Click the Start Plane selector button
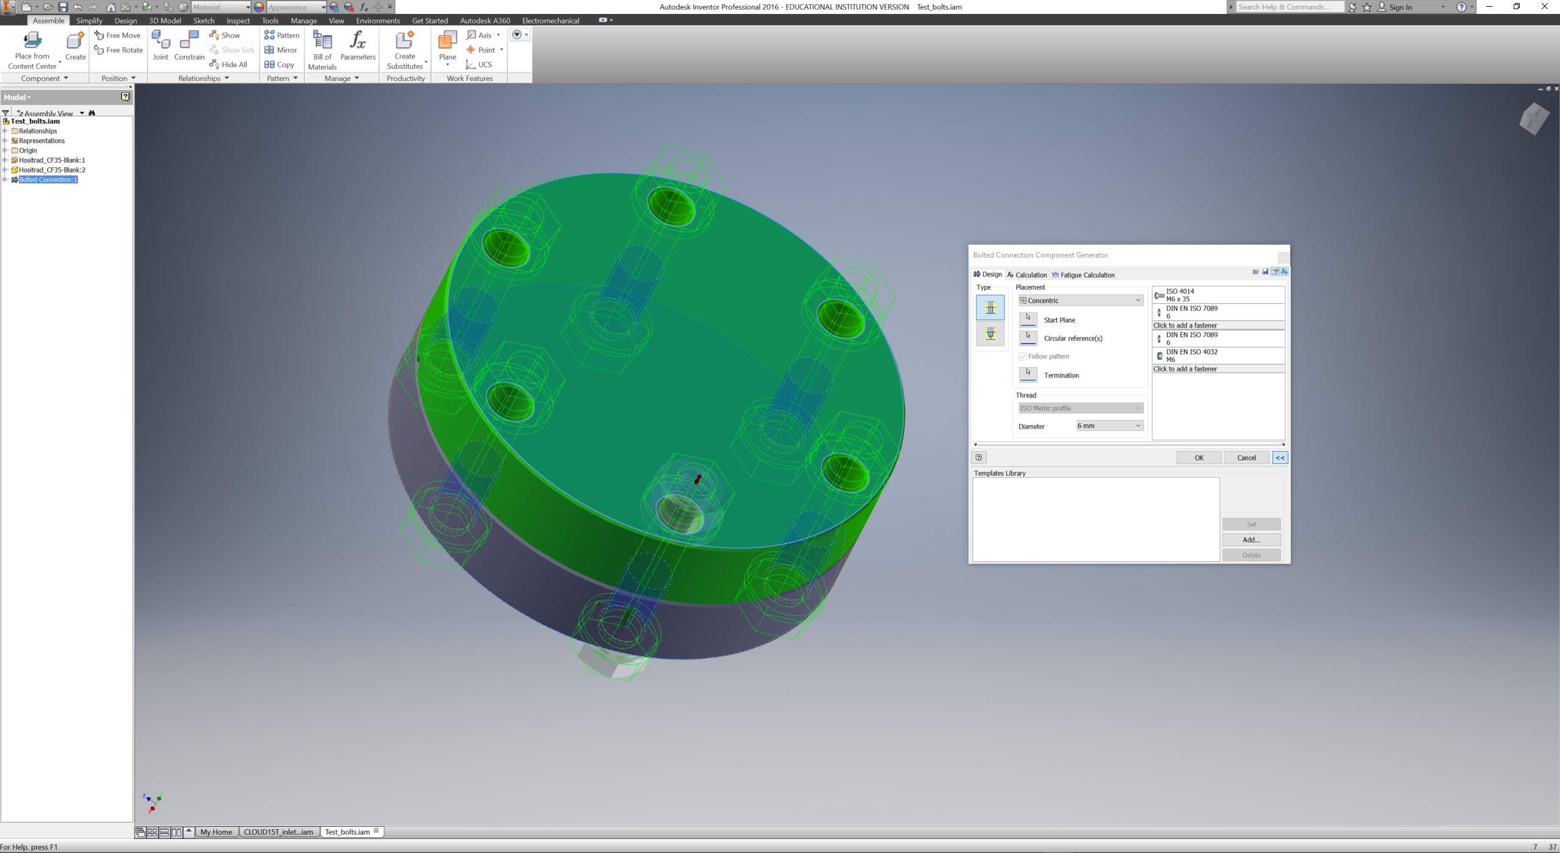1560x853 pixels. pyautogui.click(x=1028, y=320)
